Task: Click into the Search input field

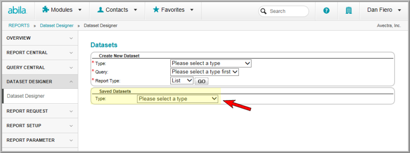Action: [x=288, y=11]
